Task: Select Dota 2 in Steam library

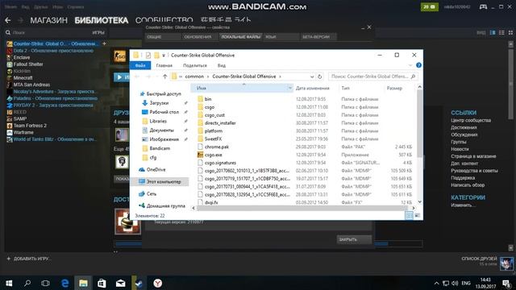Action: 53,51
